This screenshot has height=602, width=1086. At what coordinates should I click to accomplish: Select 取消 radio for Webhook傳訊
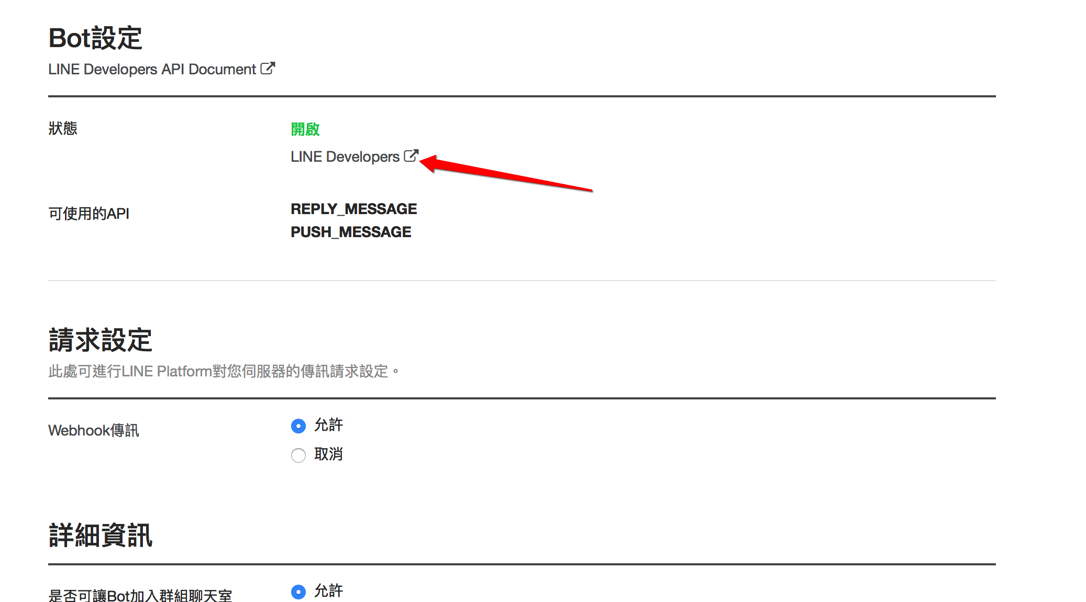pyautogui.click(x=298, y=455)
